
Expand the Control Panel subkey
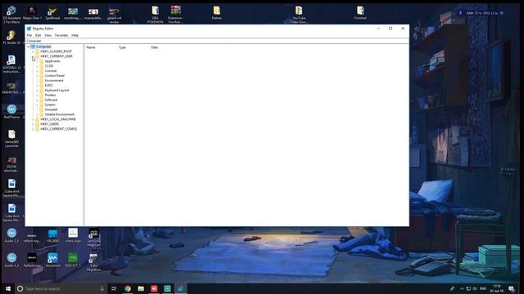37,76
